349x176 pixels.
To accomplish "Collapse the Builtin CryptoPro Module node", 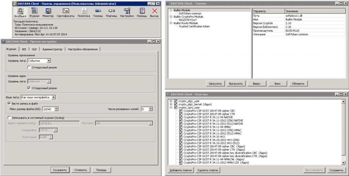I will (x=171, y=17).
